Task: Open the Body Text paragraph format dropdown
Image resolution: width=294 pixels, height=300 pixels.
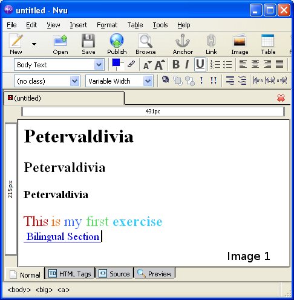Action: pos(59,65)
